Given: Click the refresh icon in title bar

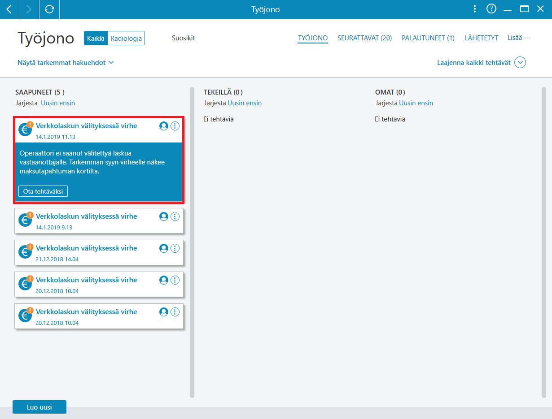Looking at the screenshot, I should coord(49,9).
